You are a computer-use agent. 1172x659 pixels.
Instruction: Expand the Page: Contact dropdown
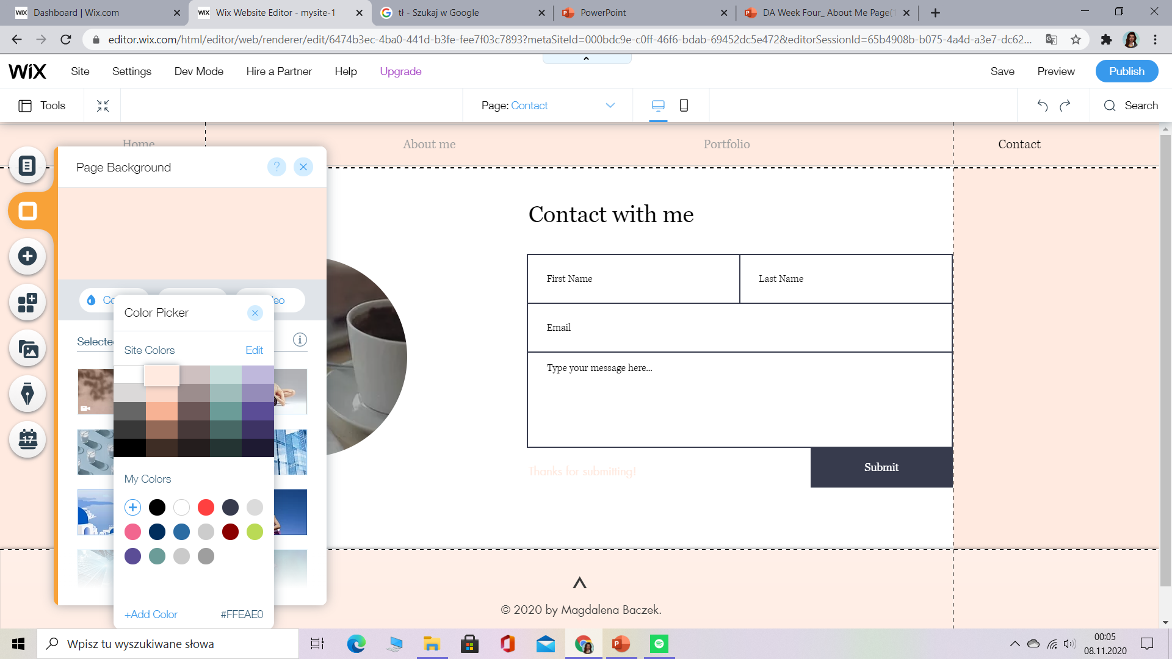[610, 106]
